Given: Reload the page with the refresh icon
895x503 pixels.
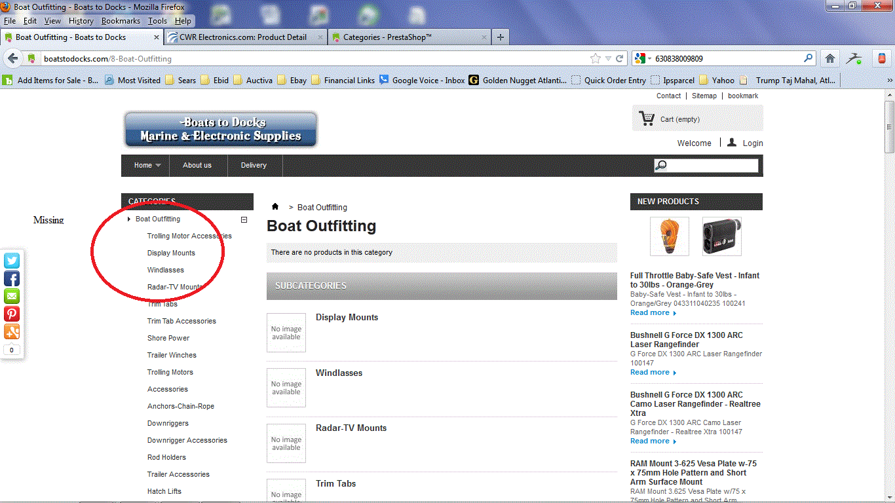Looking at the screenshot, I should 619,58.
